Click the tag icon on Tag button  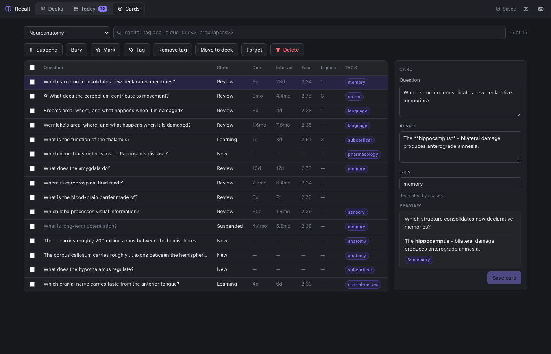point(131,50)
